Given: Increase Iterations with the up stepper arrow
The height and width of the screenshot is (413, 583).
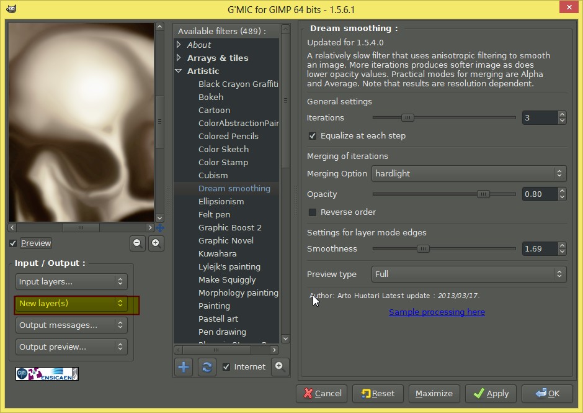Looking at the screenshot, I should coord(562,115).
